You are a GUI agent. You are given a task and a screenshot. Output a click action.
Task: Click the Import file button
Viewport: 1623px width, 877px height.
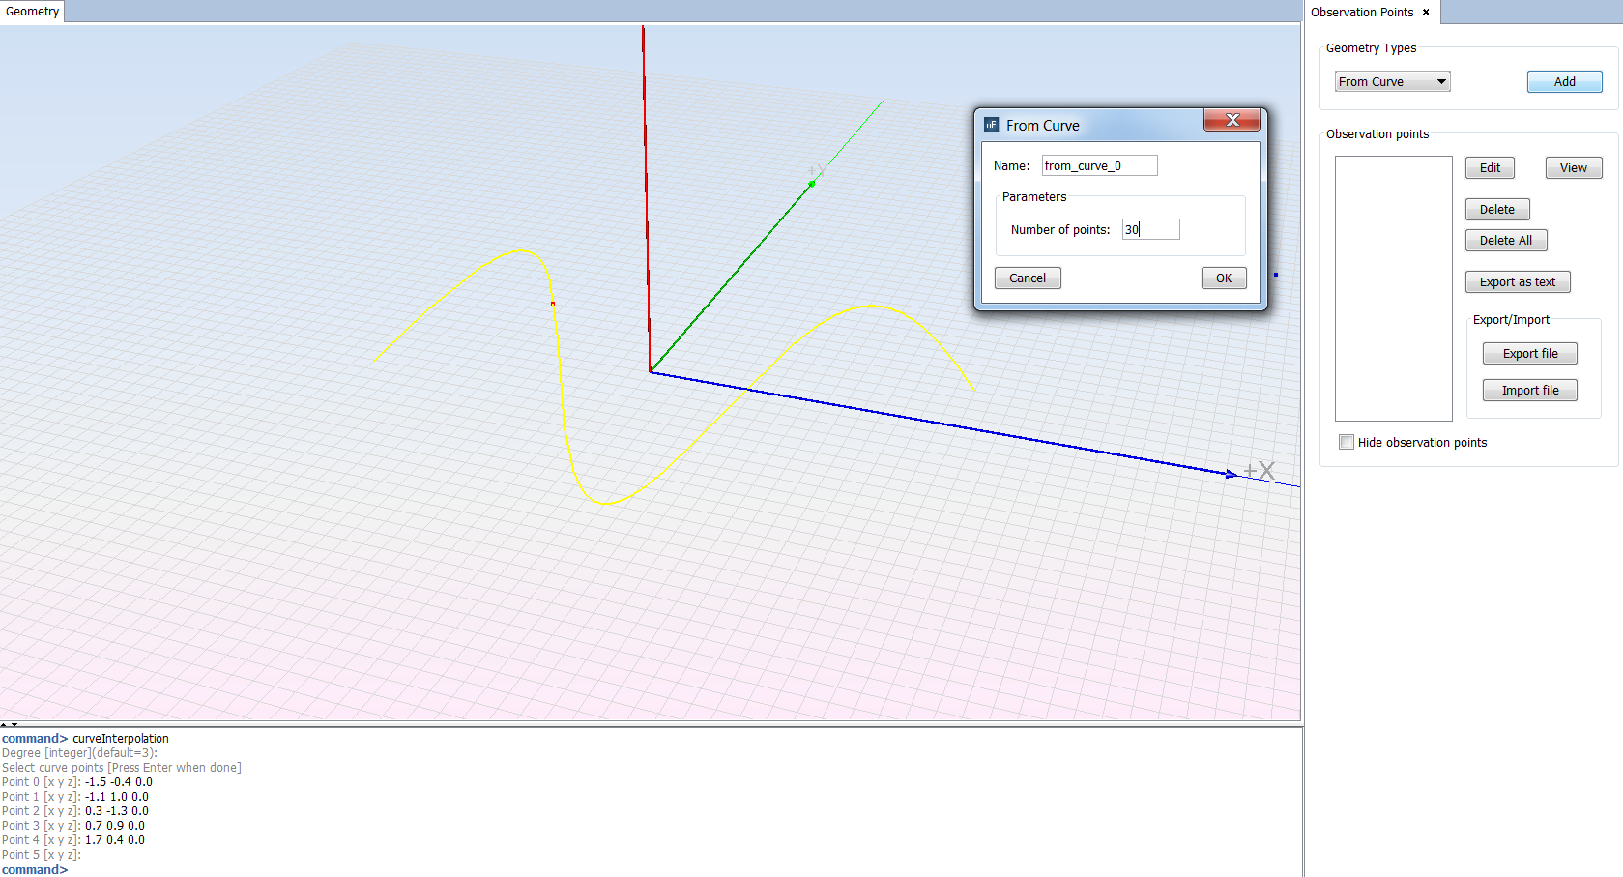pos(1529,391)
